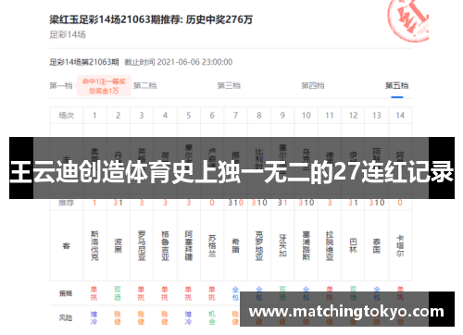
Task: Click risk 博冷 for match 5
Action: [x=188, y=317]
